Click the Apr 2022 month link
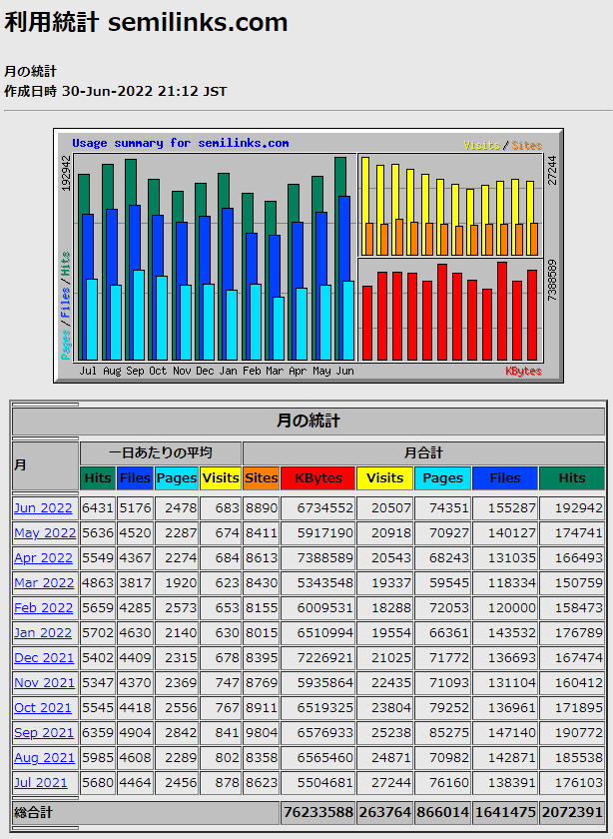 pos(44,557)
